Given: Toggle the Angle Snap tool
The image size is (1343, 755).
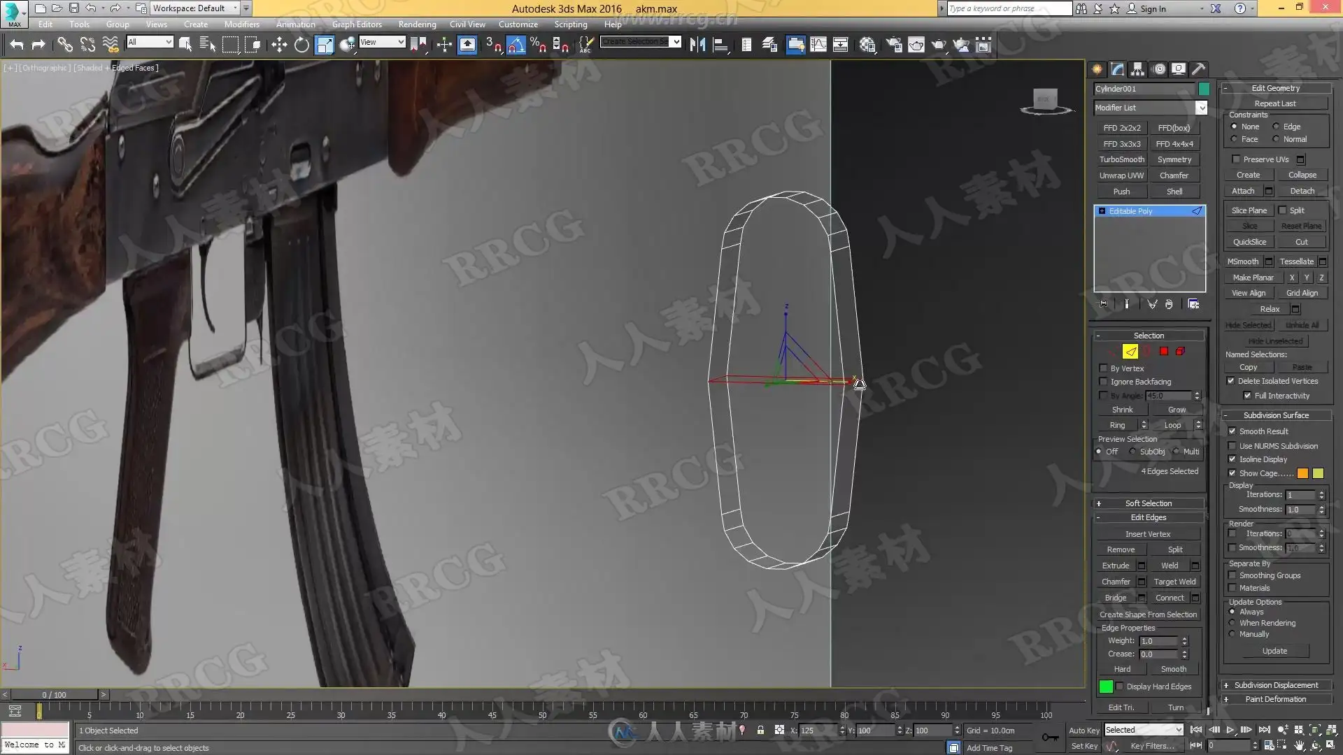Looking at the screenshot, I should (516, 45).
